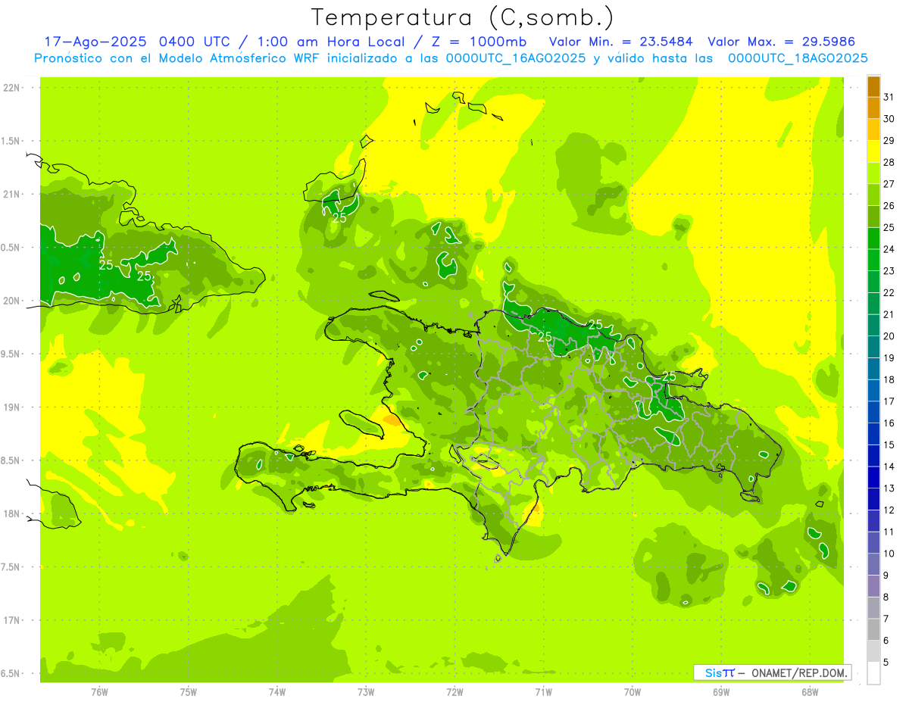Click legend value 12
909x702 pixels.
(889, 510)
